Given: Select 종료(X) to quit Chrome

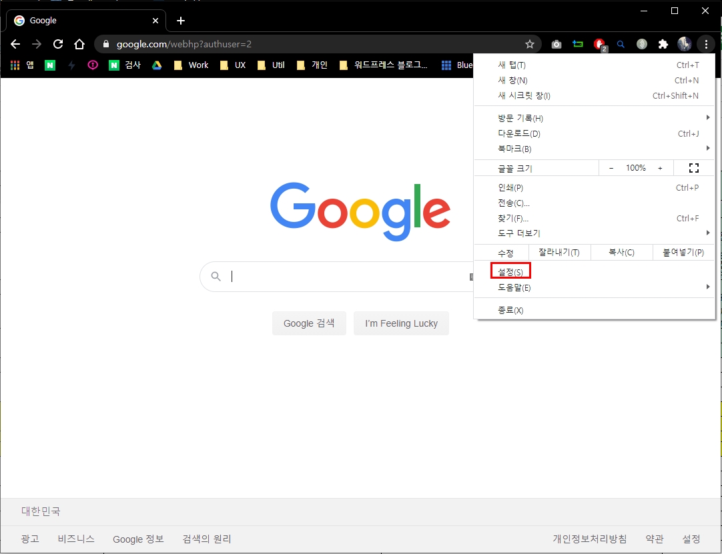Looking at the screenshot, I should coord(594,310).
